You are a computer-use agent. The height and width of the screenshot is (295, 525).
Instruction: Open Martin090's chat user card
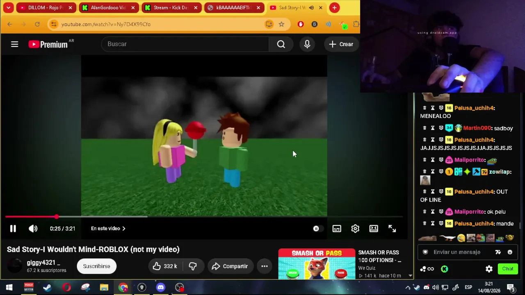[477, 128]
